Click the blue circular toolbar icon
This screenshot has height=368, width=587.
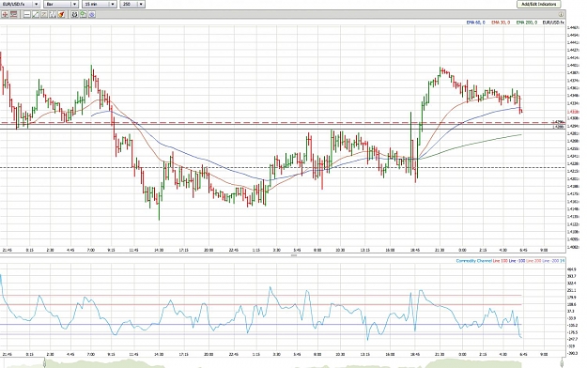92,15
